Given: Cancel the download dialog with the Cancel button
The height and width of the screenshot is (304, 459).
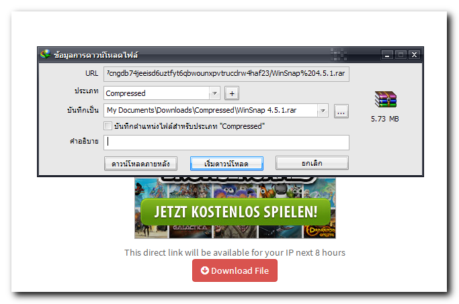Looking at the screenshot, I should [x=312, y=163].
